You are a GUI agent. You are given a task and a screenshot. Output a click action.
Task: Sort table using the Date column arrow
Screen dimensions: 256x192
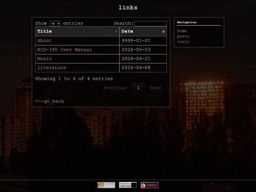(x=163, y=31)
